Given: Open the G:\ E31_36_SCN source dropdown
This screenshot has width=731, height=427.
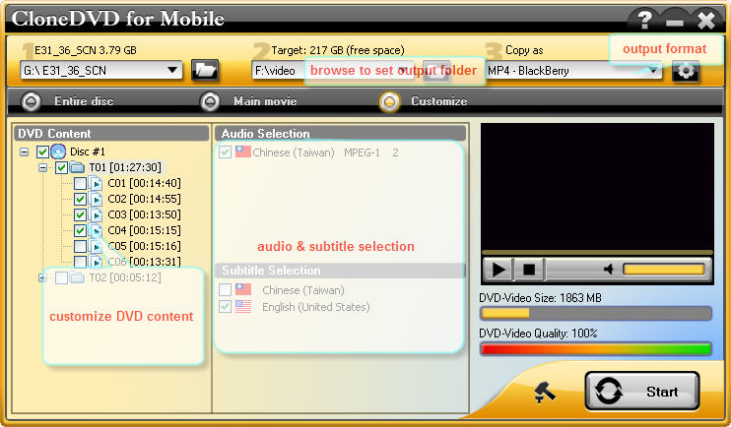Looking at the screenshot, I should point(172,70).
